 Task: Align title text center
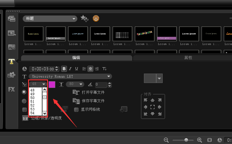coord(90,69)
